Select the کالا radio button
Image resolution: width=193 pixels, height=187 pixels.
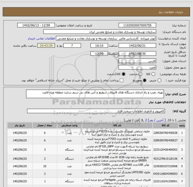(153, 74)
